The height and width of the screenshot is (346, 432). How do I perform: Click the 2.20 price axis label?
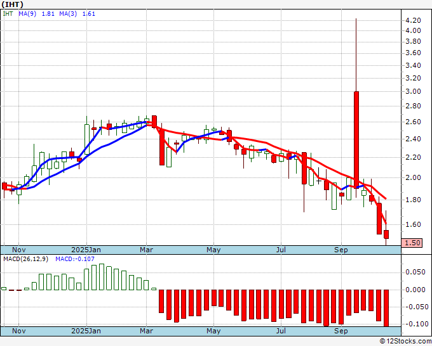click(414, 157)
